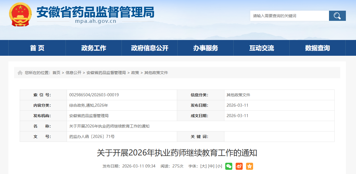Click the national emblem logo
Image resolution: width=356 pixels, height=174 pixels.
click(x=20, y=15)
